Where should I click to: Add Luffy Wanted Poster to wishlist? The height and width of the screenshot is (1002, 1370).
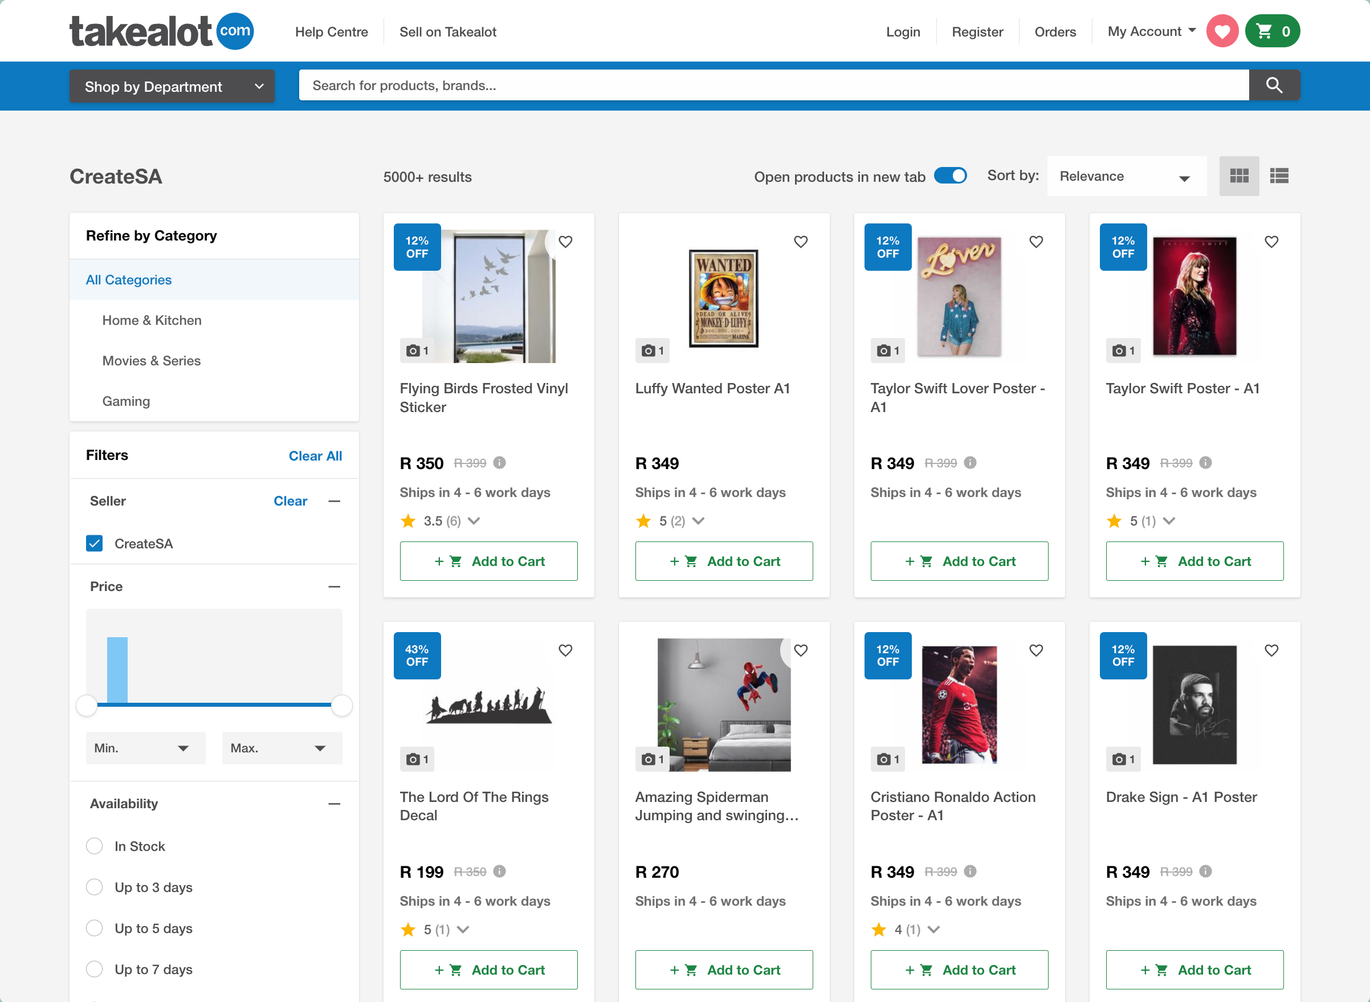[801, 242]
